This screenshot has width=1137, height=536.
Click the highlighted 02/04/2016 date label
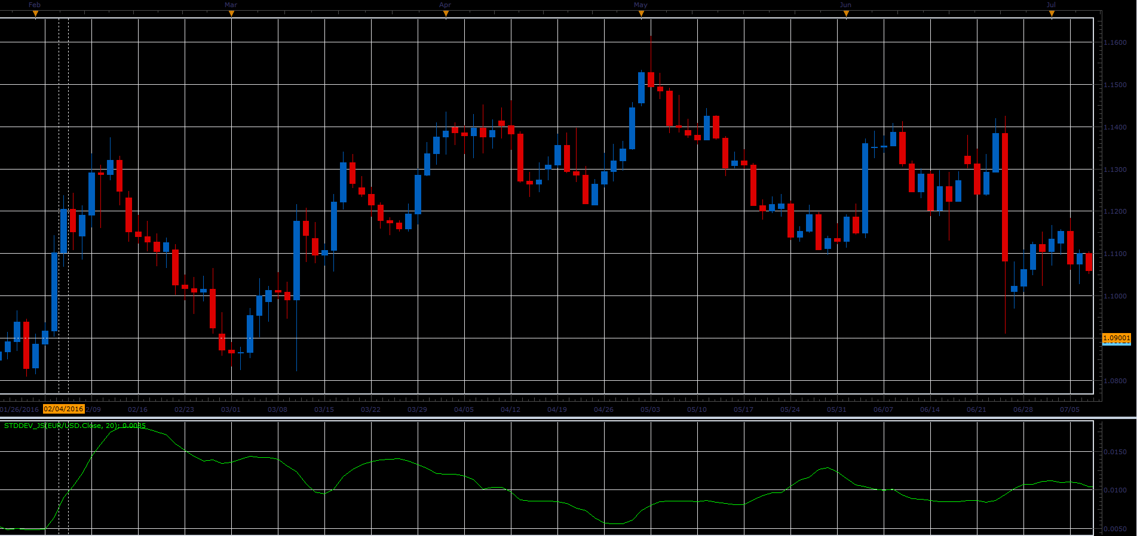click(64, 409)
